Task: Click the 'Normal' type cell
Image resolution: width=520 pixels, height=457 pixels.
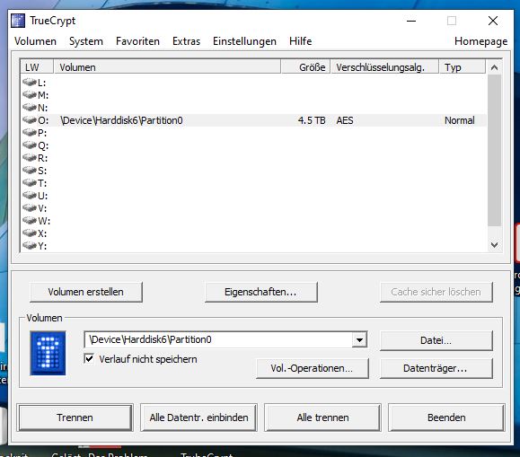Action: coord(459,120)
